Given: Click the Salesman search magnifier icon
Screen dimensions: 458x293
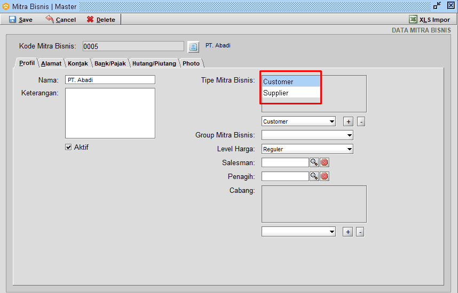Looking at the screenshot, I should [x=314, y=162].
